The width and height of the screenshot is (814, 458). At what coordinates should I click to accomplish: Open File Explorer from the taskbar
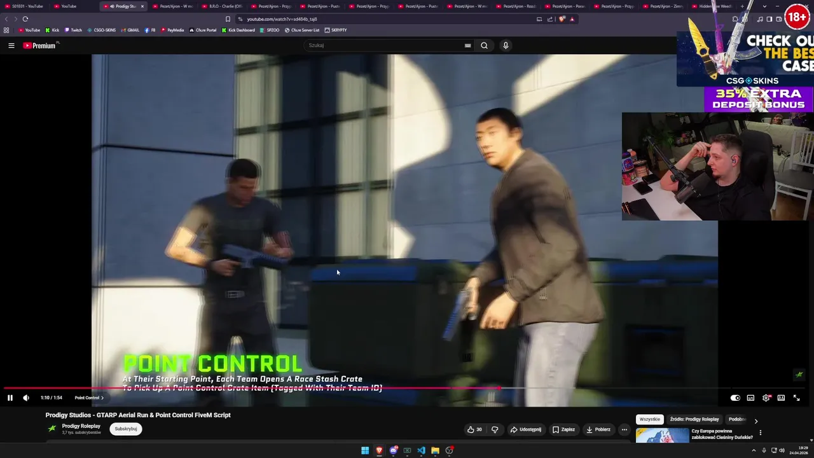tap(435, 450)
